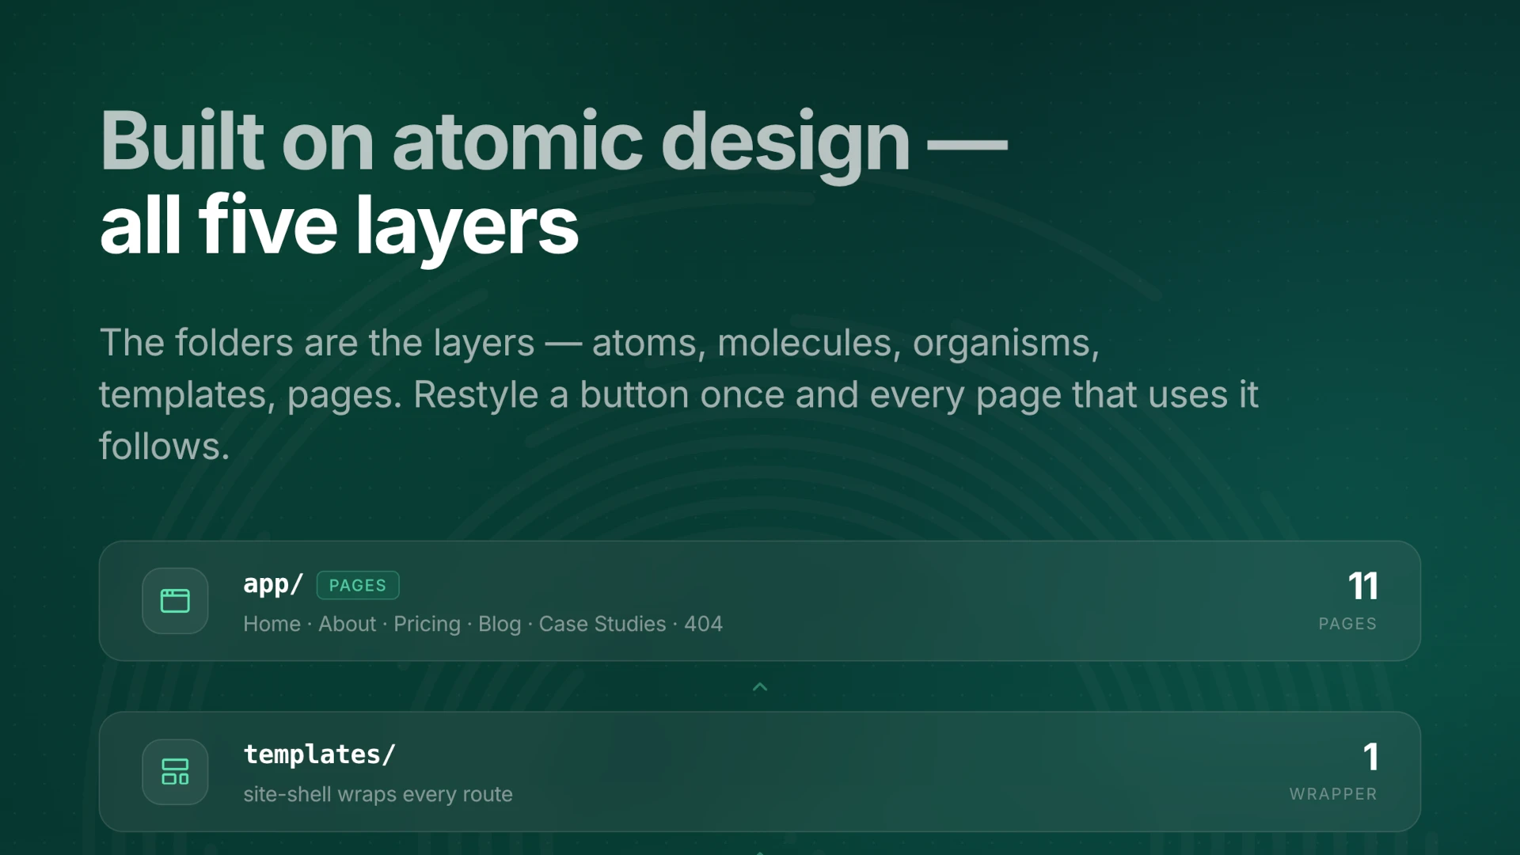Click the number 1 in the templates card

coord(1370,758)
